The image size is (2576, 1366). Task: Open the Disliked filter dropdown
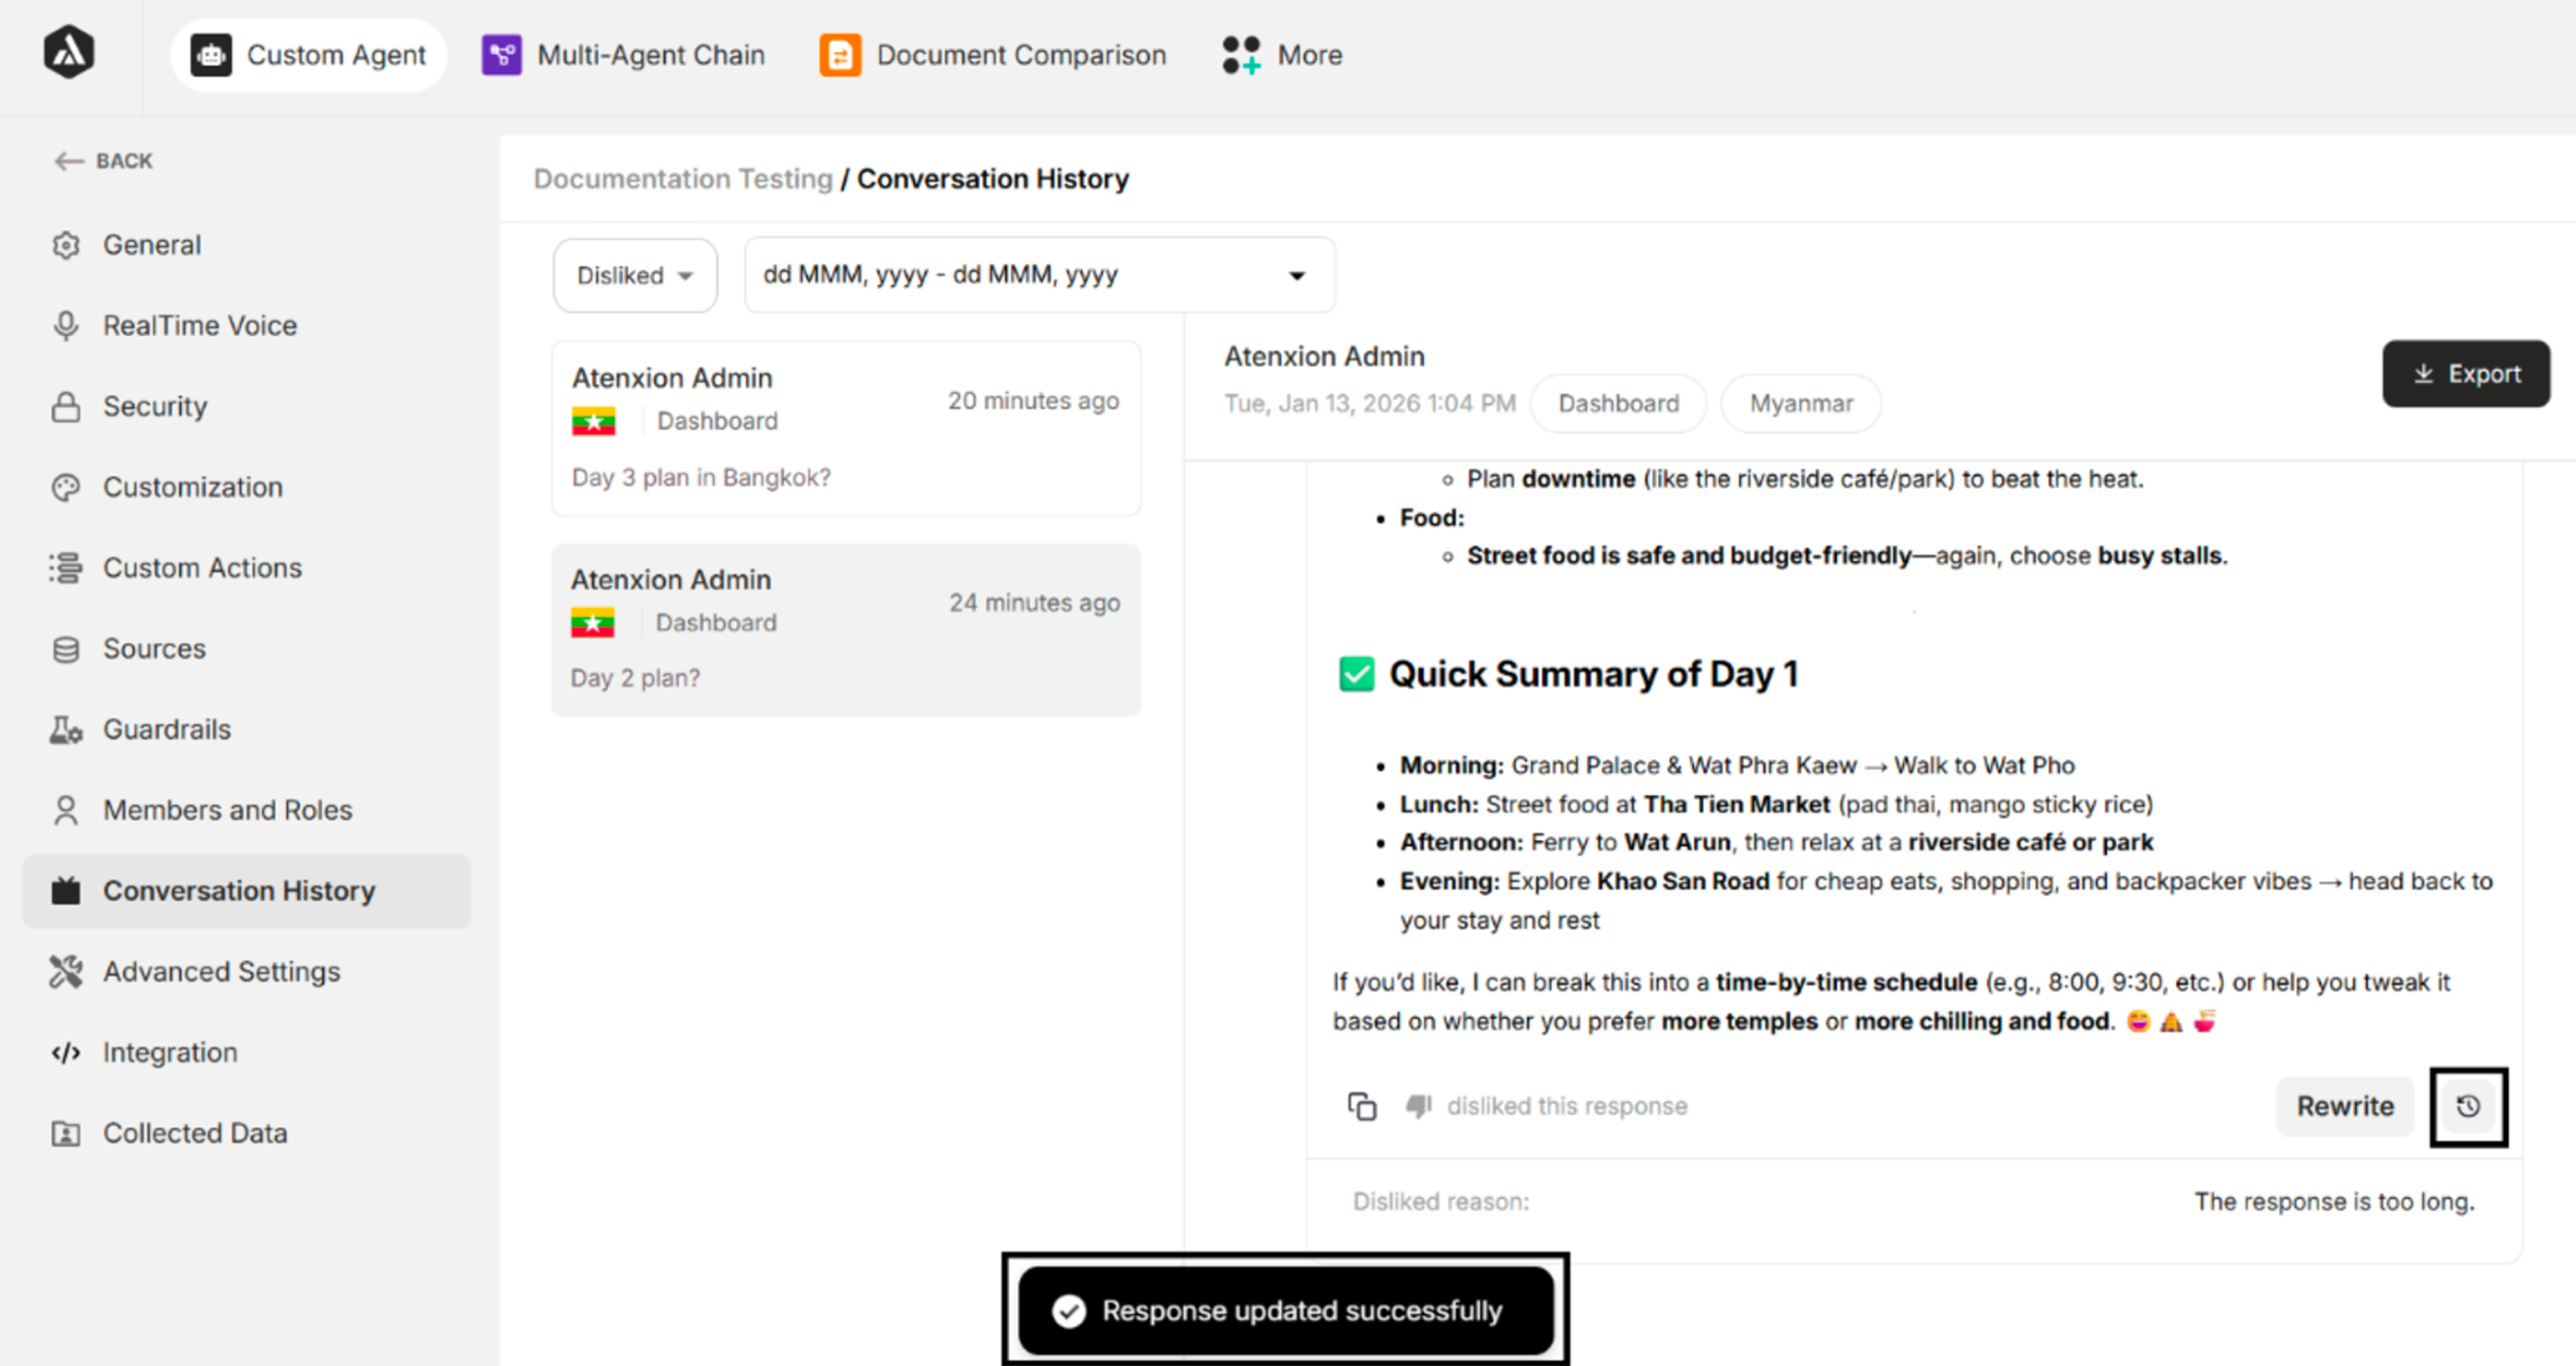(634, 275)
